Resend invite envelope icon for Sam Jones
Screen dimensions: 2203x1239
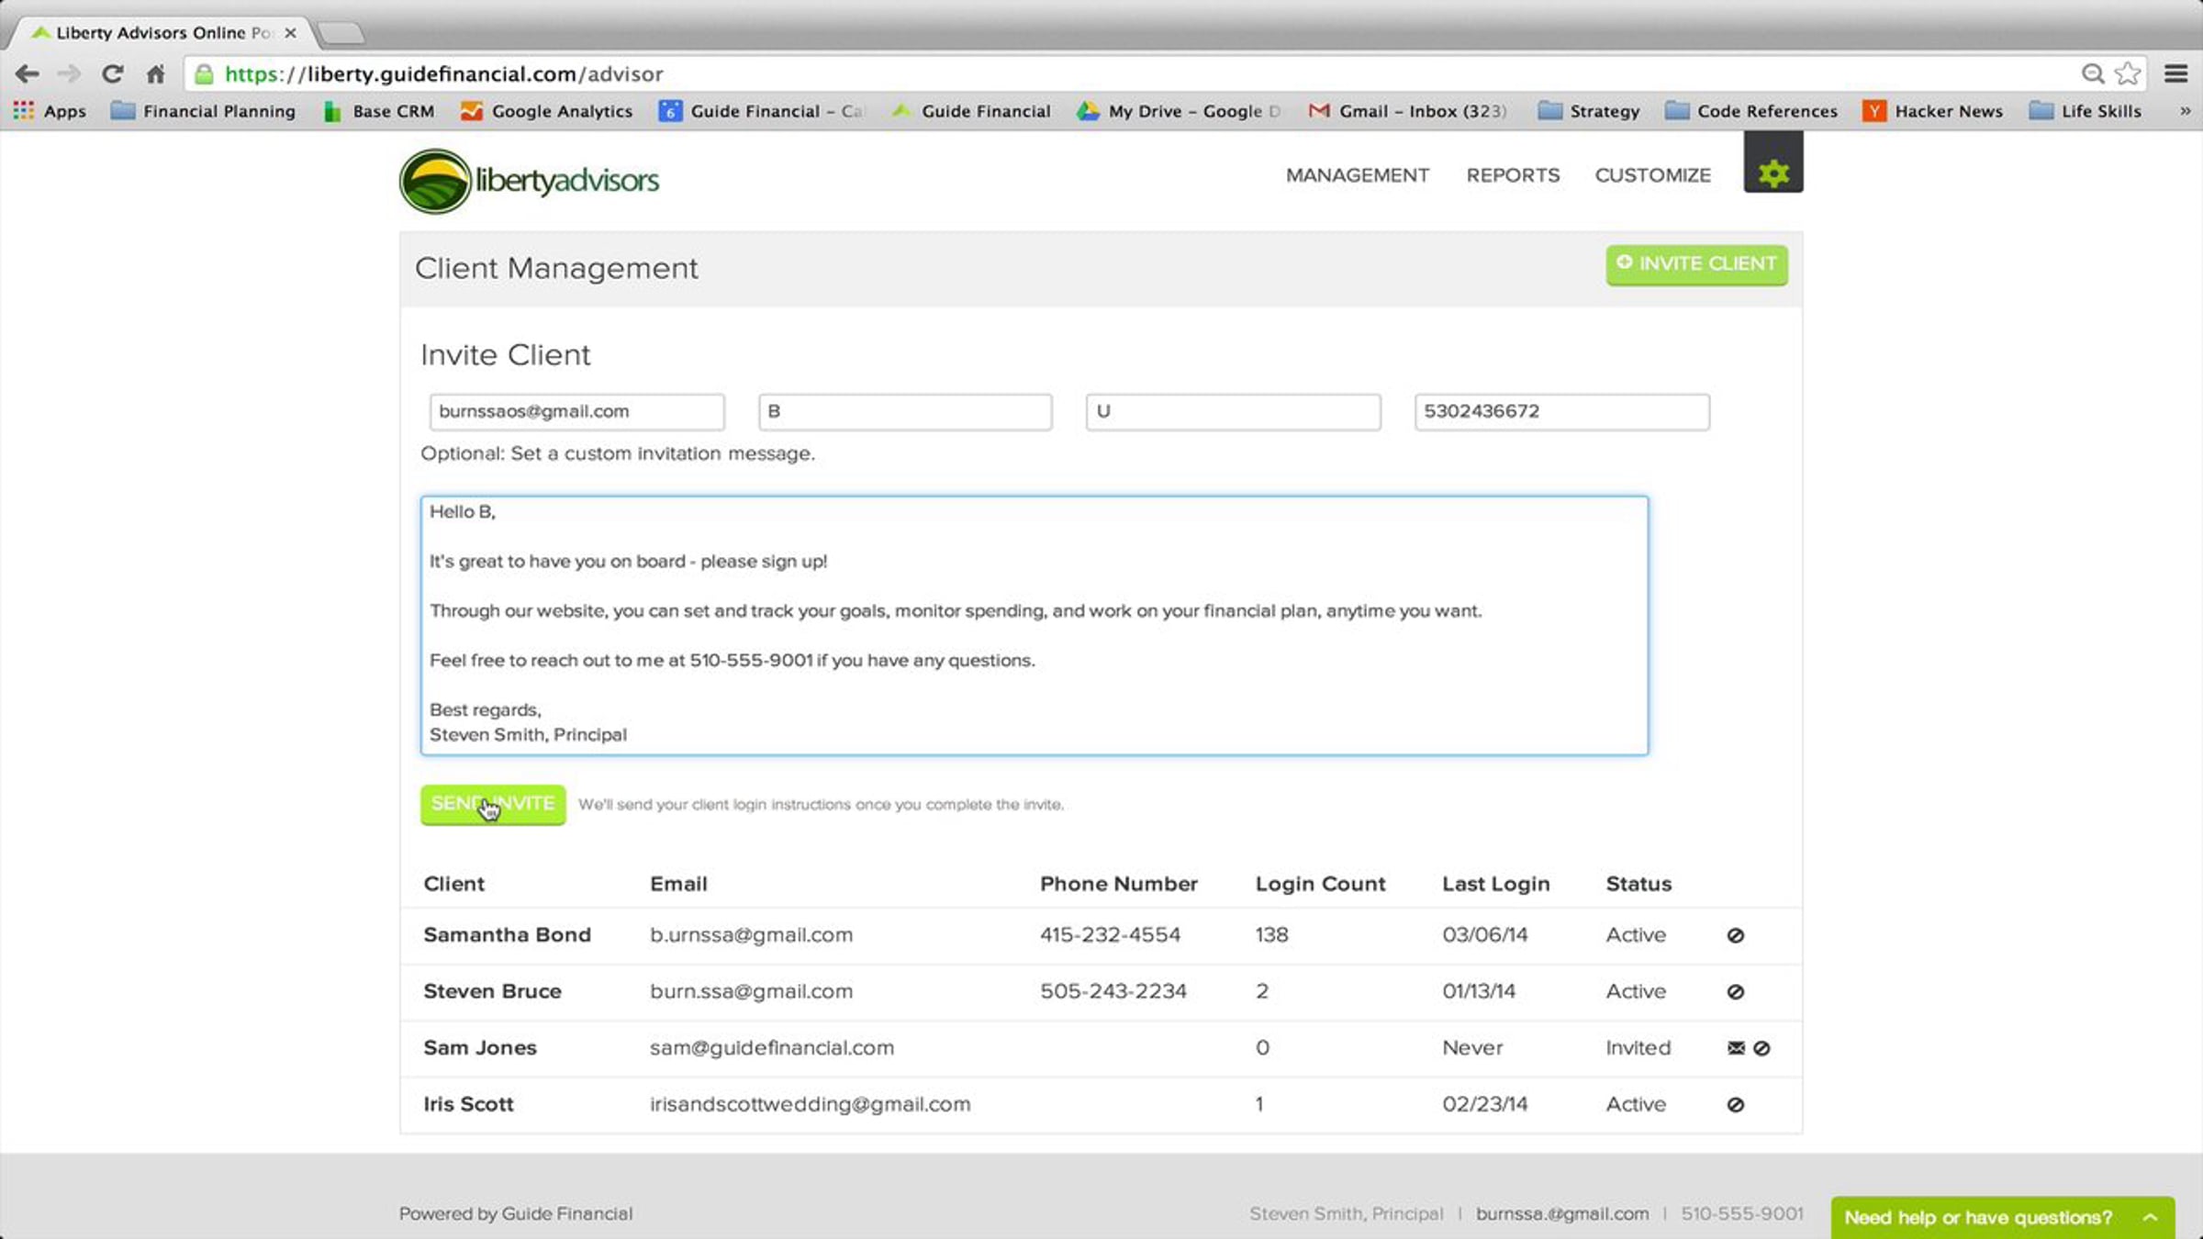click(x=1735, y=1048)
